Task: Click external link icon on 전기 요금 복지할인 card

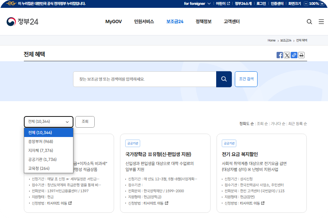Action: [263, 203]
